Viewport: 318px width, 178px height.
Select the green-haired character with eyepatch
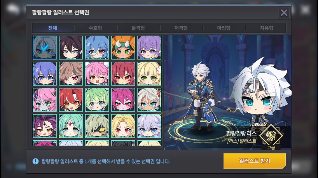point(97,126)
